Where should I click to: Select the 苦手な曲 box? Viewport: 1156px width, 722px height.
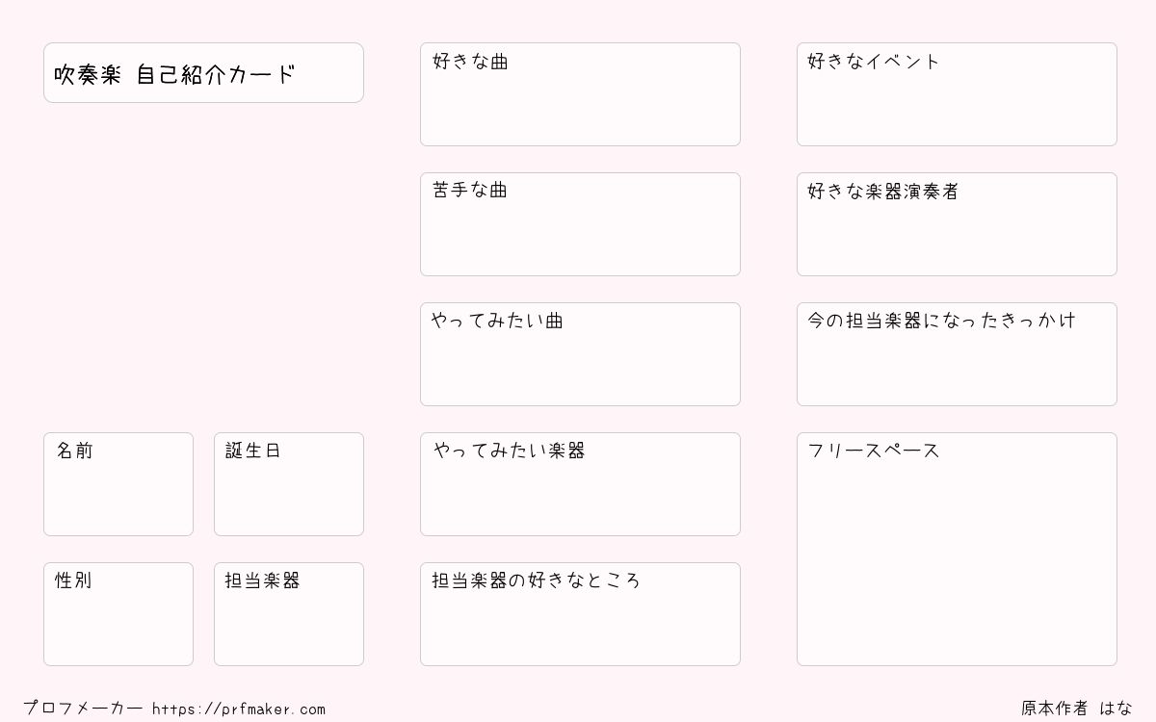tap(580, 224)
